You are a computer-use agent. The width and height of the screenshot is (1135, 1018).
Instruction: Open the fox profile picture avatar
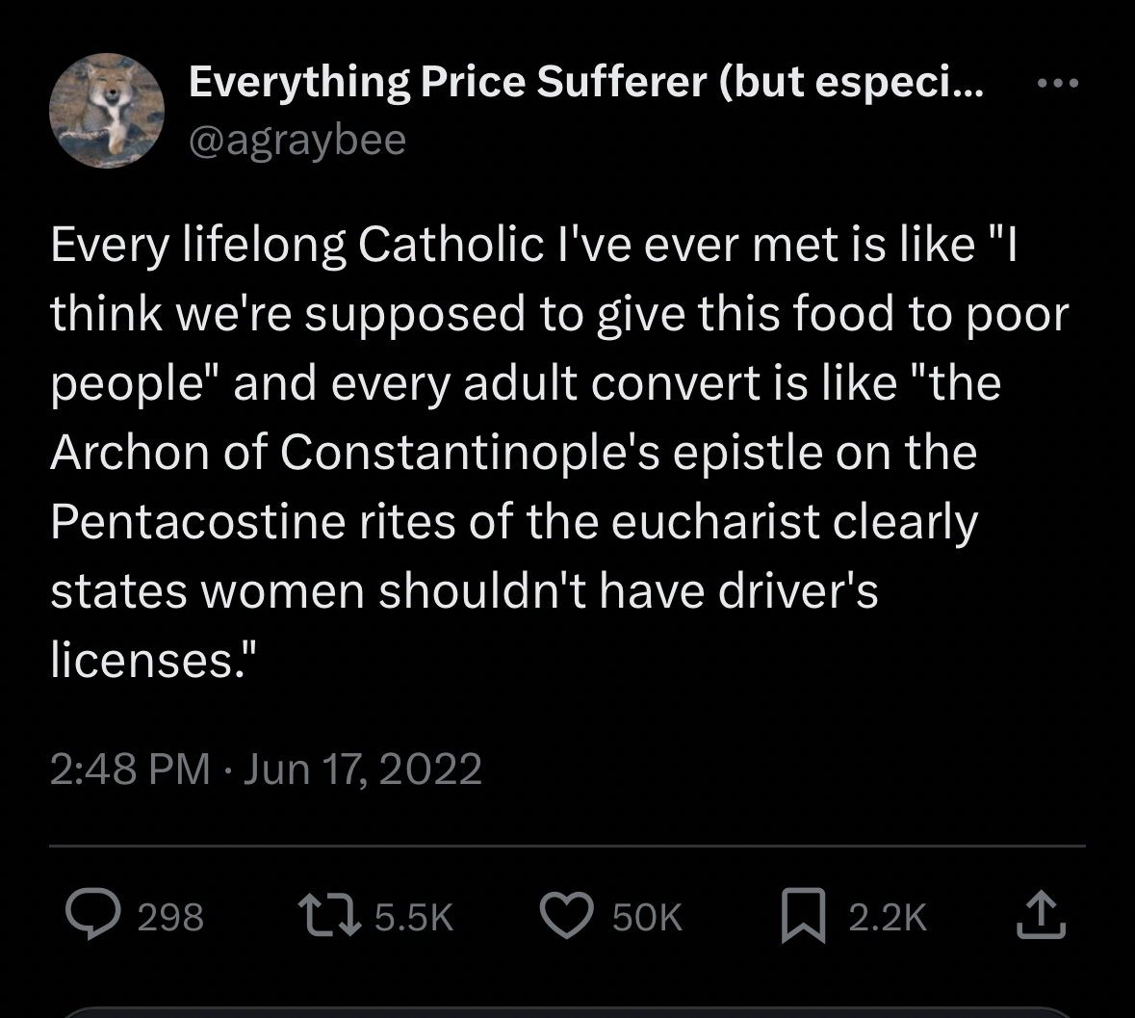[107, 111]
